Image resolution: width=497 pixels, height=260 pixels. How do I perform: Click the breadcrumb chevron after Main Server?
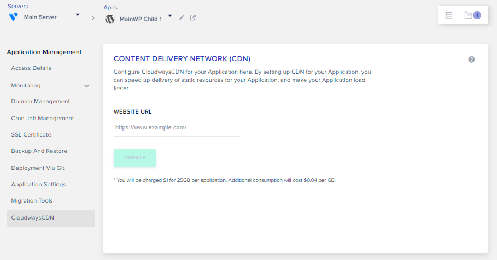click(x=93, y=18)
